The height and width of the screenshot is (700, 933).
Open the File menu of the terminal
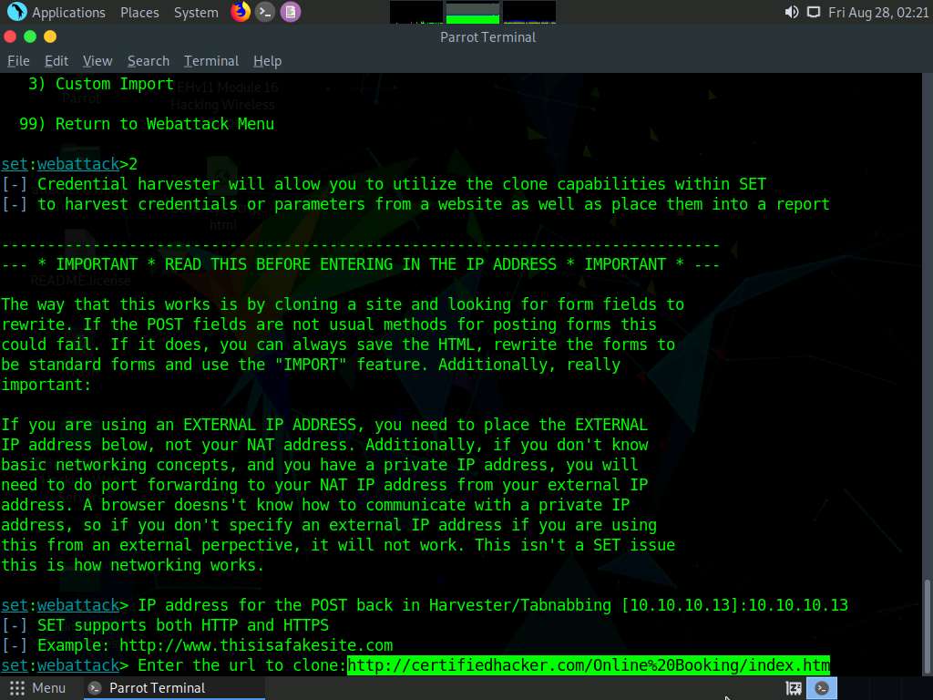[18, 61]
